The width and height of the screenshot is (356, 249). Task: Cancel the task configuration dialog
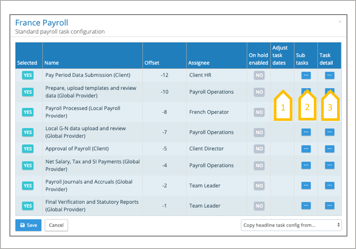click(56, 225)
